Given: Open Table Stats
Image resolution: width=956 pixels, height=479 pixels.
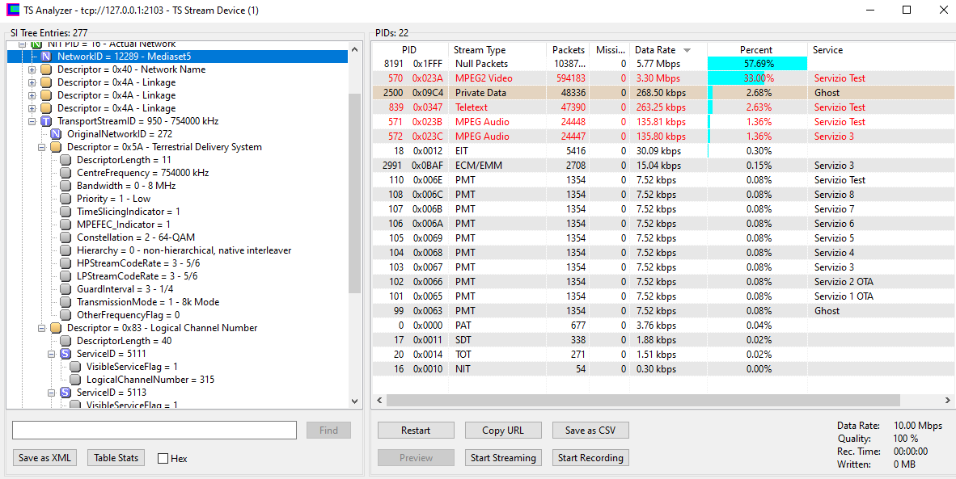Looking at the screenshot, I should click(x=116, y=458).
